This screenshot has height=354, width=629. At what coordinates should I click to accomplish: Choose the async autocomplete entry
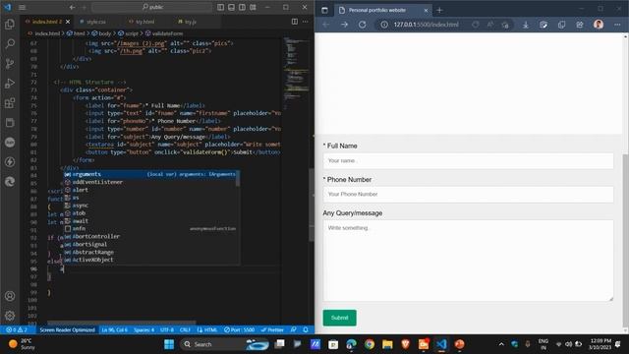tap(151, 206)
